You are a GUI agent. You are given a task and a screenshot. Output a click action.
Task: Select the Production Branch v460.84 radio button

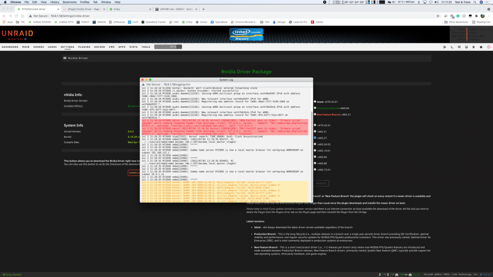coord(315,108)
